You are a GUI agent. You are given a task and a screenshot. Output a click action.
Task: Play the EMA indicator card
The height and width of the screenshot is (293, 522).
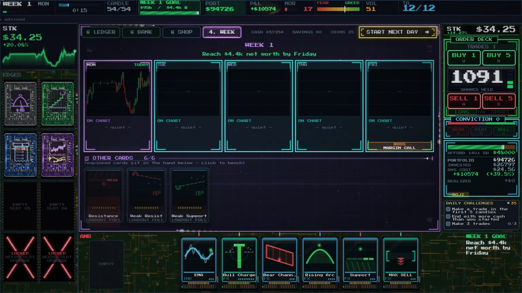[x=199, y=260]
